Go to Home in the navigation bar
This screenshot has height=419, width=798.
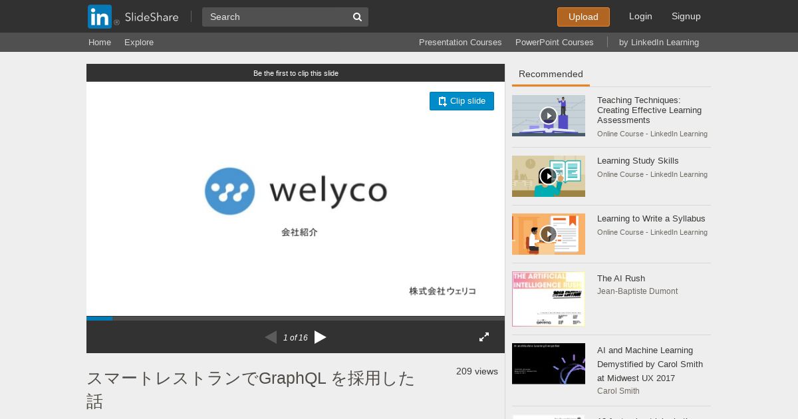pyautogui.click(x=100, y=42)
